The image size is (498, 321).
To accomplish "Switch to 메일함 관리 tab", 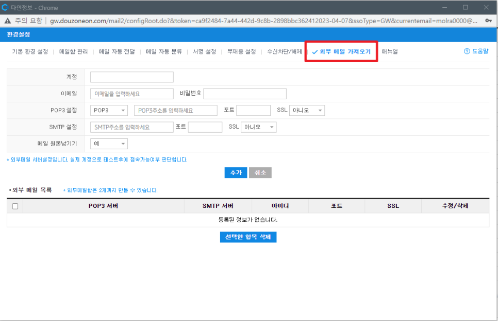I will (x=73, y=51).
